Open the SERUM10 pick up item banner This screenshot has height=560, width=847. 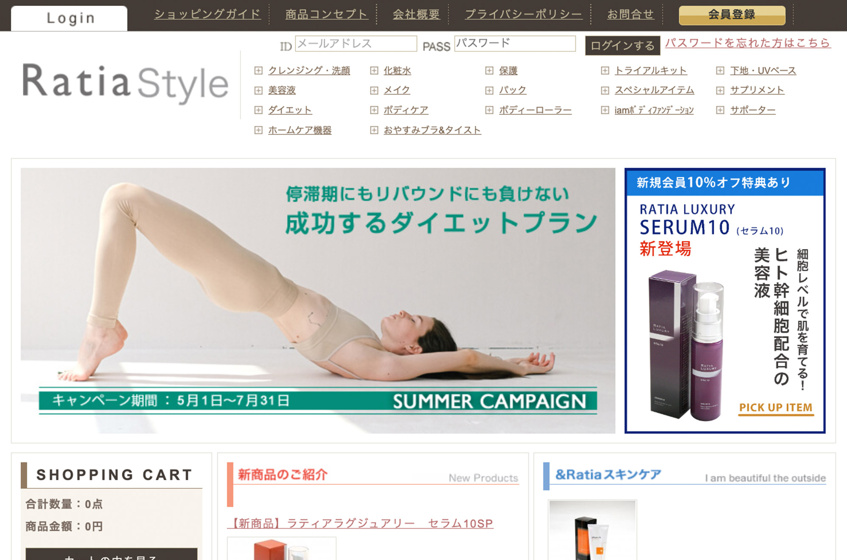click(725, 300)
